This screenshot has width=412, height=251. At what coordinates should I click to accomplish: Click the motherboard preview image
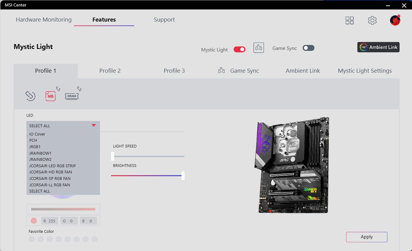[x=292, y=165]
